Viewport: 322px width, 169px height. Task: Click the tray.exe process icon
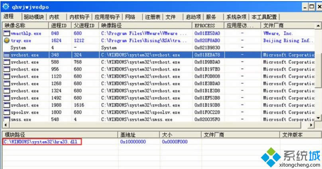coord(6,41)
